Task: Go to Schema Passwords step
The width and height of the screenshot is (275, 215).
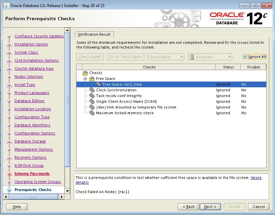Action: 32,174
